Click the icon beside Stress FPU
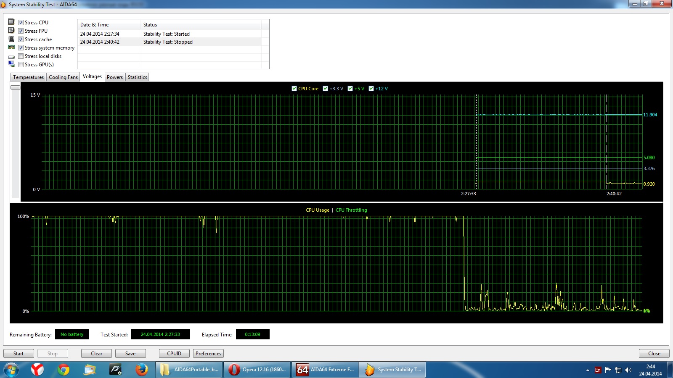Viewport: 673px width, 378px height. point(11,30)
